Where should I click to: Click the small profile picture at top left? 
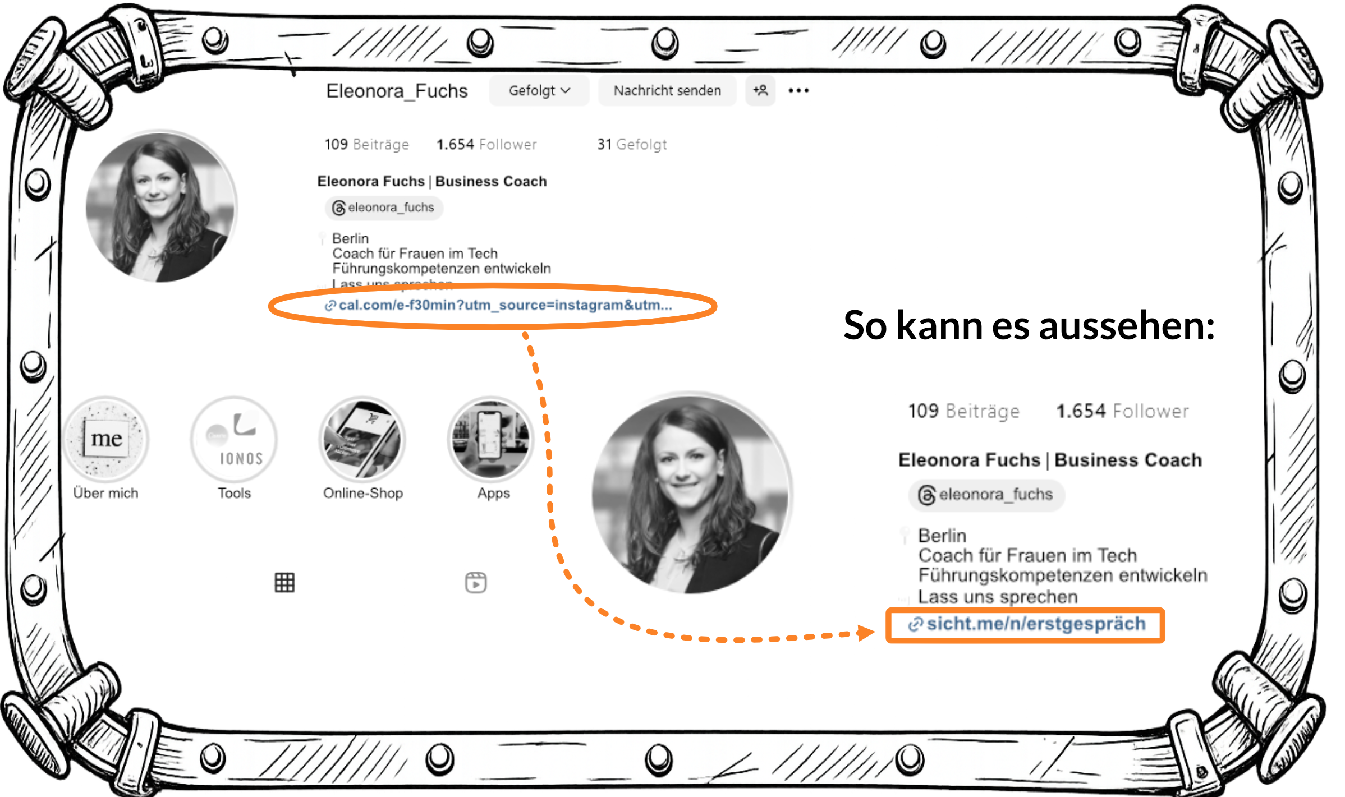click(161, 206)
